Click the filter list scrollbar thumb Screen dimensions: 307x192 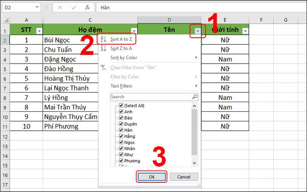tap(194, 132)
